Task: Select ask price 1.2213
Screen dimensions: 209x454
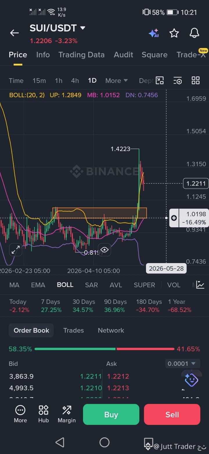Action: coord(118,388)
